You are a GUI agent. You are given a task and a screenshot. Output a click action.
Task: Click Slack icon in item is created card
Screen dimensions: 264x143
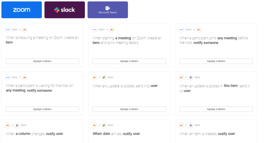click(191, 125)
